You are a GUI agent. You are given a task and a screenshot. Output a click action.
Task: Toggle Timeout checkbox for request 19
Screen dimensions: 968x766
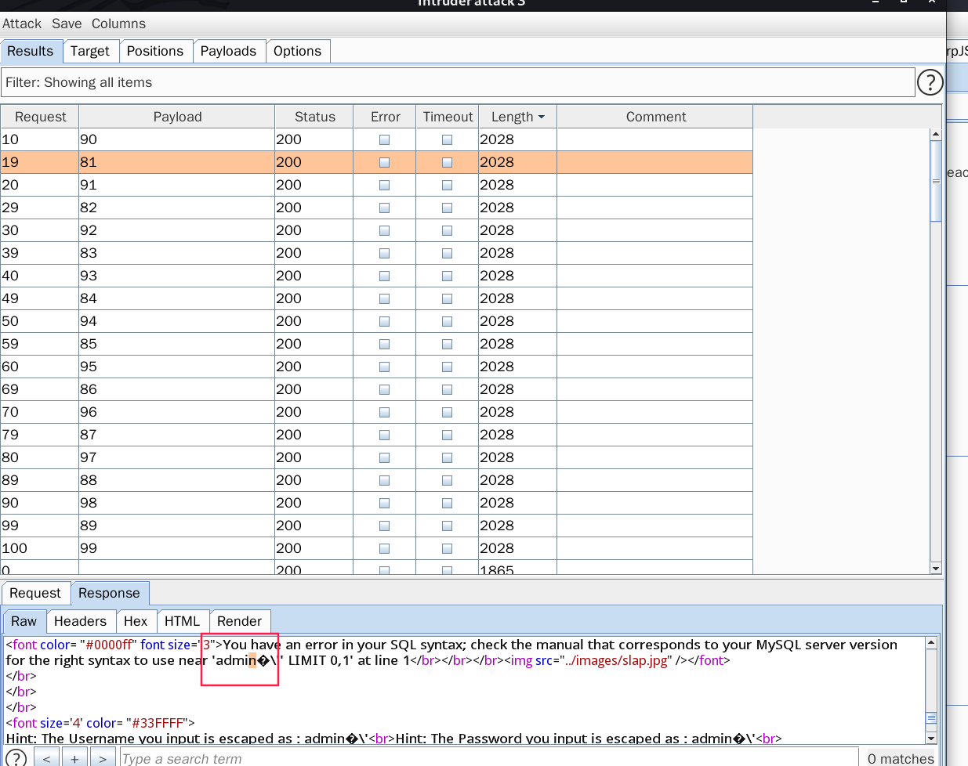(447, 162)
